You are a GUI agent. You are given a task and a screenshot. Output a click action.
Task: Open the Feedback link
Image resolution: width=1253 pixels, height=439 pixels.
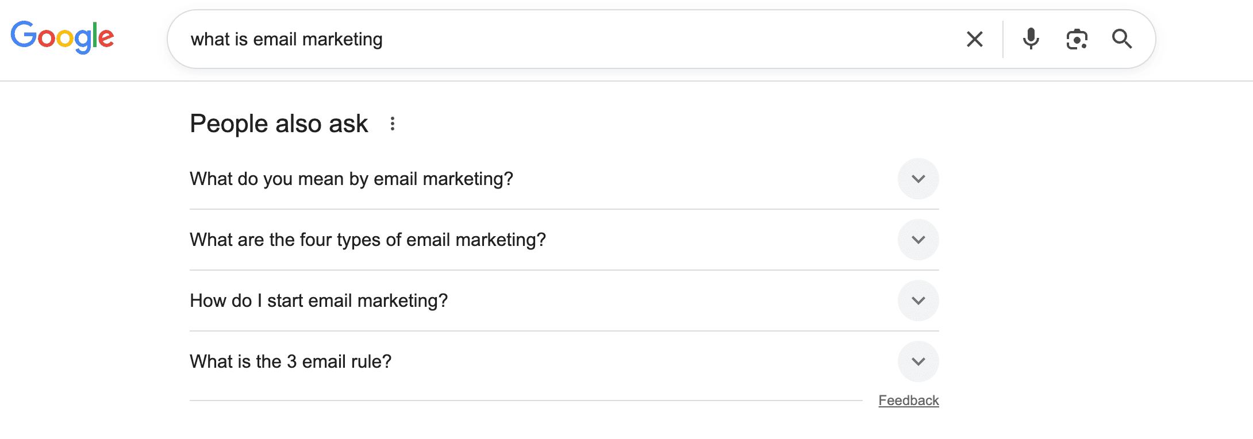coord(909,400)
